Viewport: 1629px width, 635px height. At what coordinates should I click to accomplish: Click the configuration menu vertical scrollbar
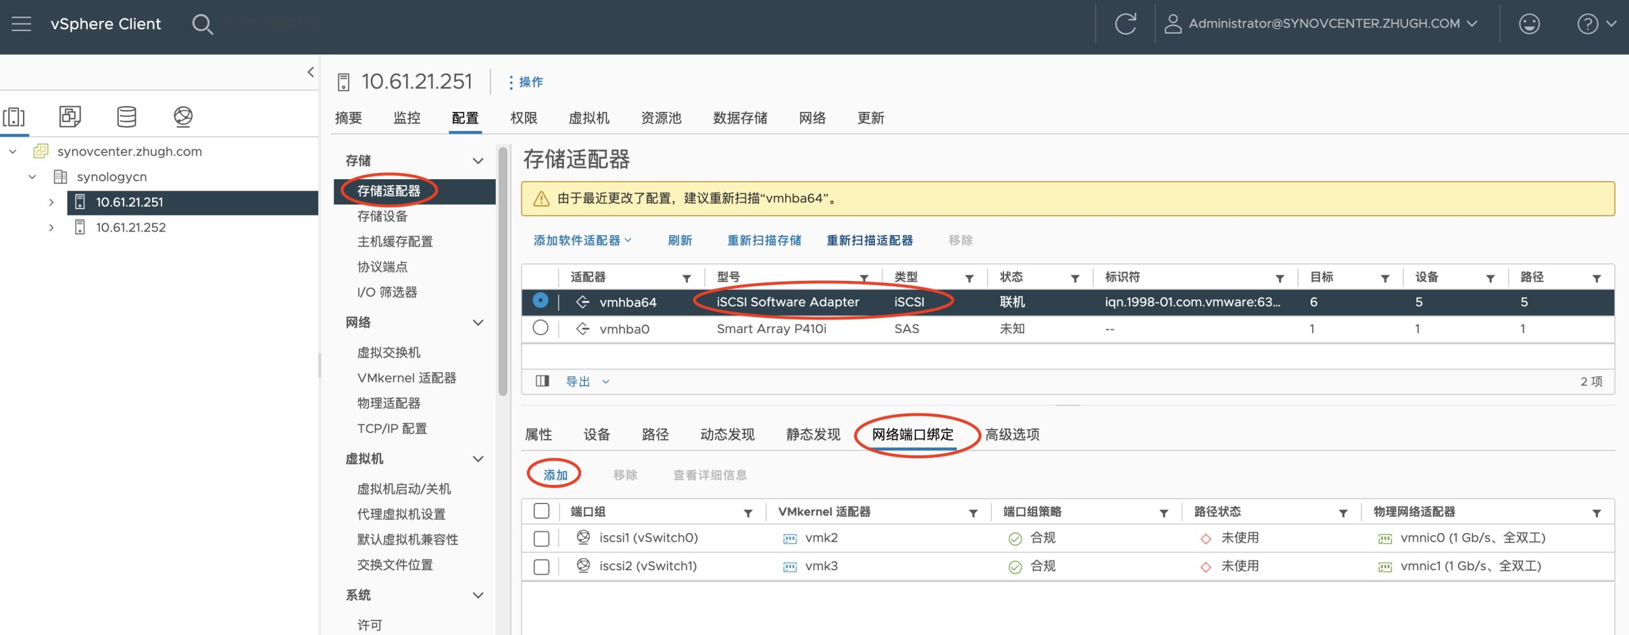click(503, 272)
